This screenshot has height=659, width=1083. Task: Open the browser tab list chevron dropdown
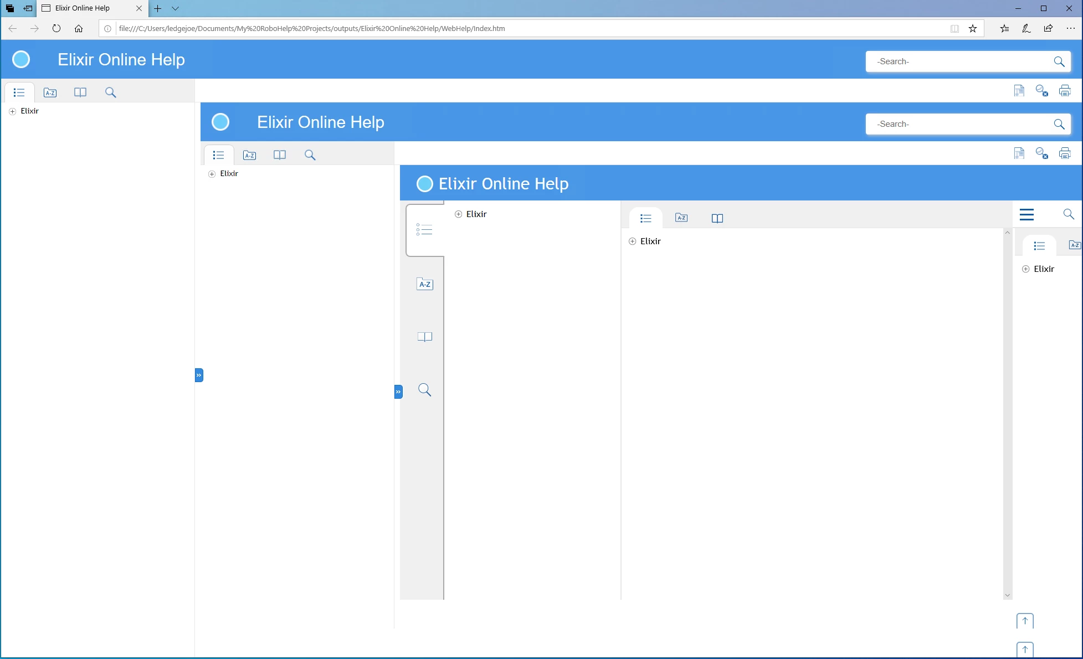click(x=175, y=8)
